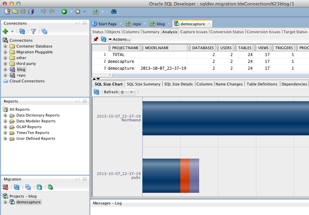
Task: Minimize the Migration panel
Action: (85, 179)
